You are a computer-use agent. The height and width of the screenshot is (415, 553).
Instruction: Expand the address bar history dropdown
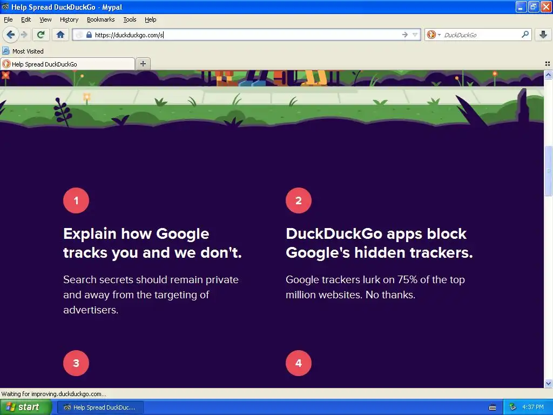tap(415, 35)
